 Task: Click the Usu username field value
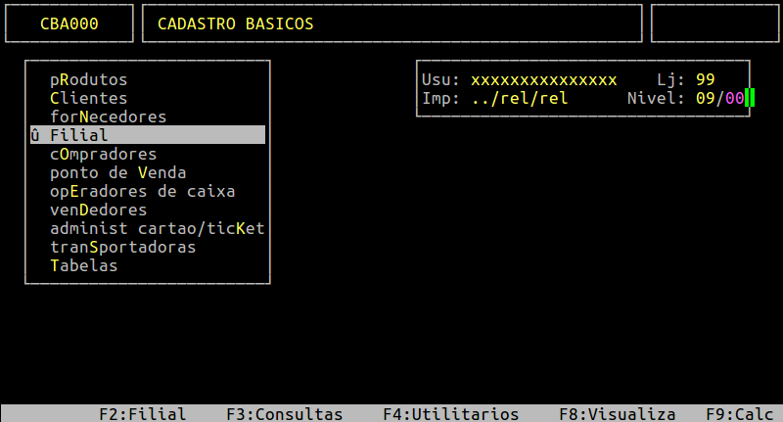[x=543, y=79]
